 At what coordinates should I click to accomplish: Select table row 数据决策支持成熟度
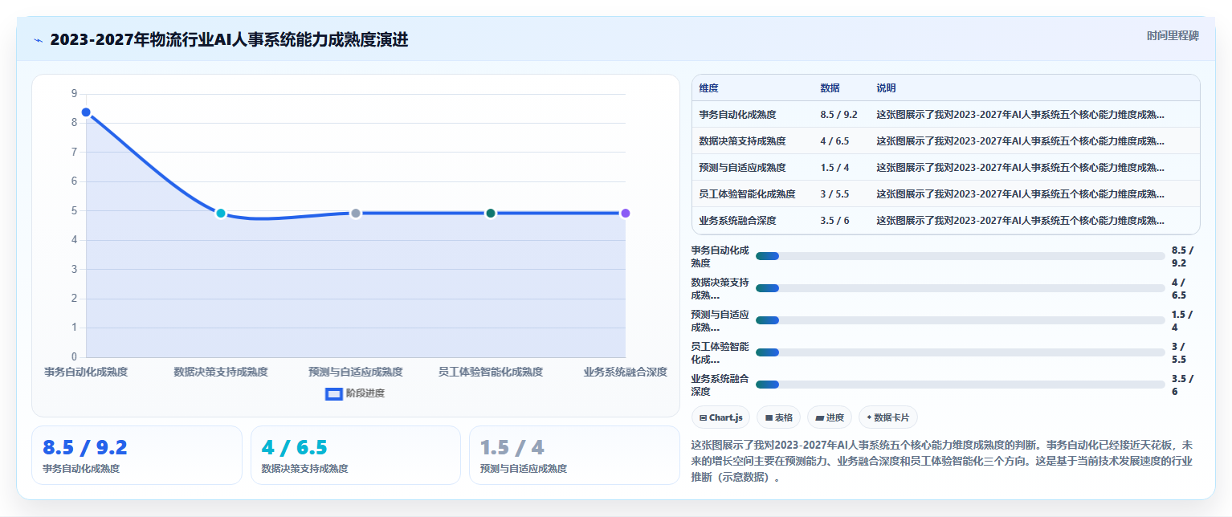point(945,141)
